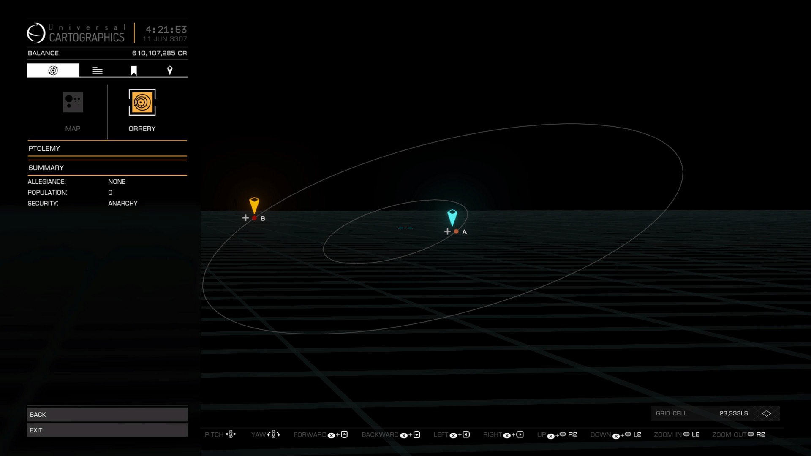Click the SUMMARY section header

pos(107,168)
